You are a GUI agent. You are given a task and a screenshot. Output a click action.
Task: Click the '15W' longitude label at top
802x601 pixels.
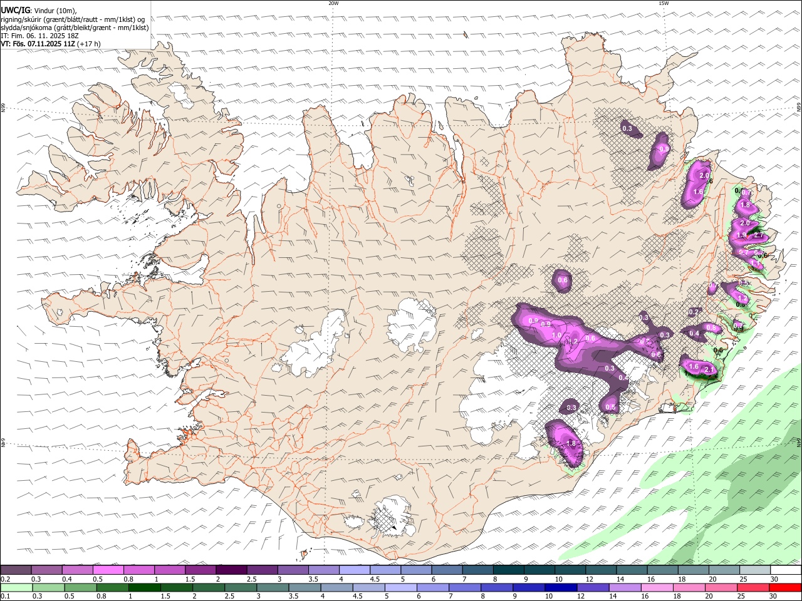point(664,3)
